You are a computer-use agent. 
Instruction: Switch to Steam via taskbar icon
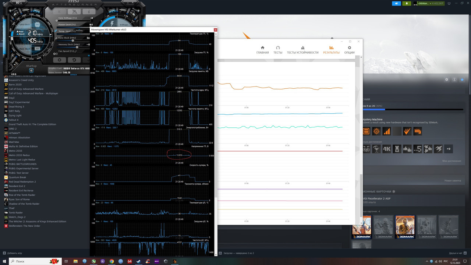[x=138, y=261]
